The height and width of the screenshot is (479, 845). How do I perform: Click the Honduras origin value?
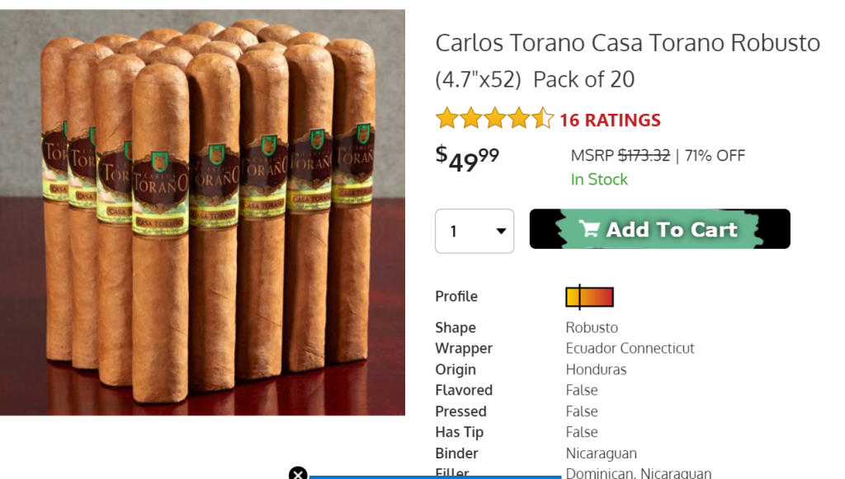[x=596, y=369]
